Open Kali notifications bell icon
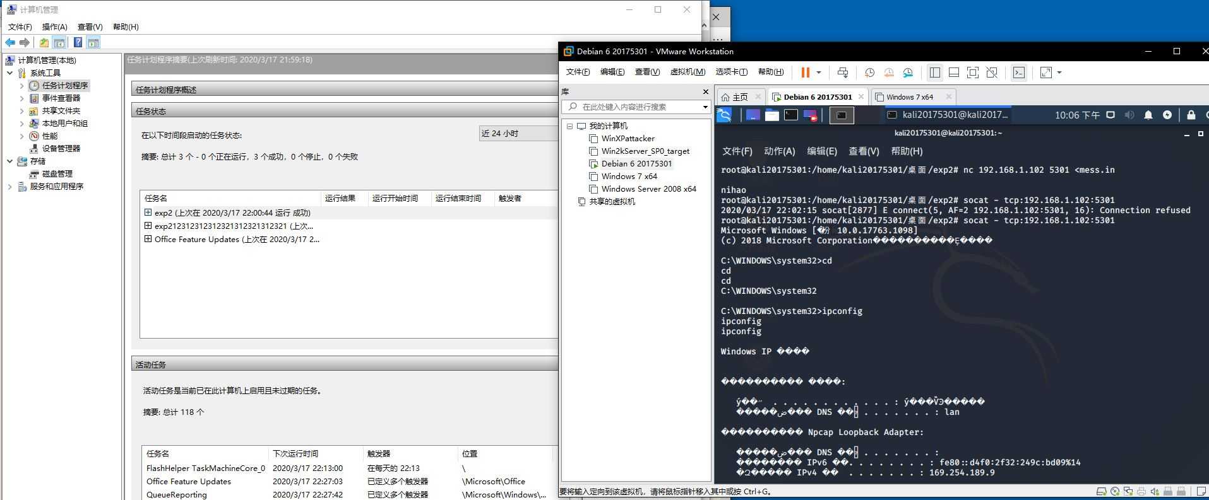1209x500 pixels. coord(1148,115)
